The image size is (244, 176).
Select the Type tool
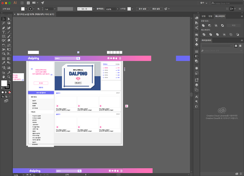(3, 32)
